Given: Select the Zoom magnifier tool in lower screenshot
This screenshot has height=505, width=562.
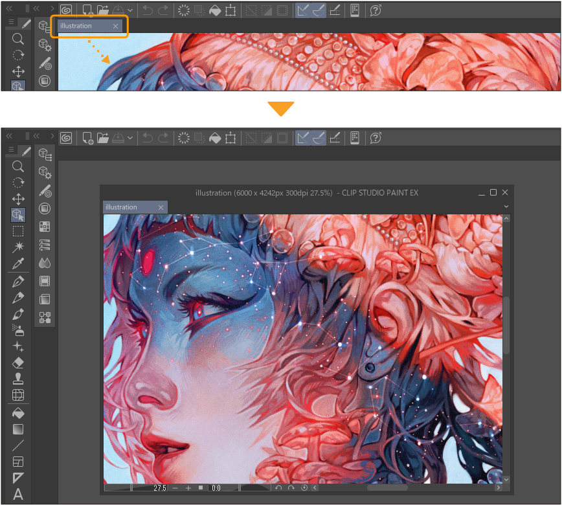Looking at the screenshot, I should 18,166.
